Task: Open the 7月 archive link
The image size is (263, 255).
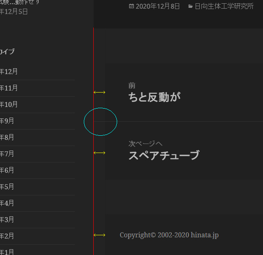Action: pyautogui.click(x=7, y=154)
